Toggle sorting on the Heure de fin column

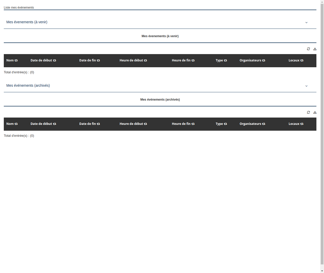point(193,60)
